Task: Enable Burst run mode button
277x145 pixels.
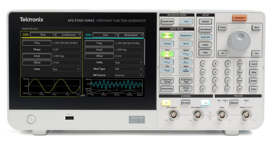Action: click(186, 44)
